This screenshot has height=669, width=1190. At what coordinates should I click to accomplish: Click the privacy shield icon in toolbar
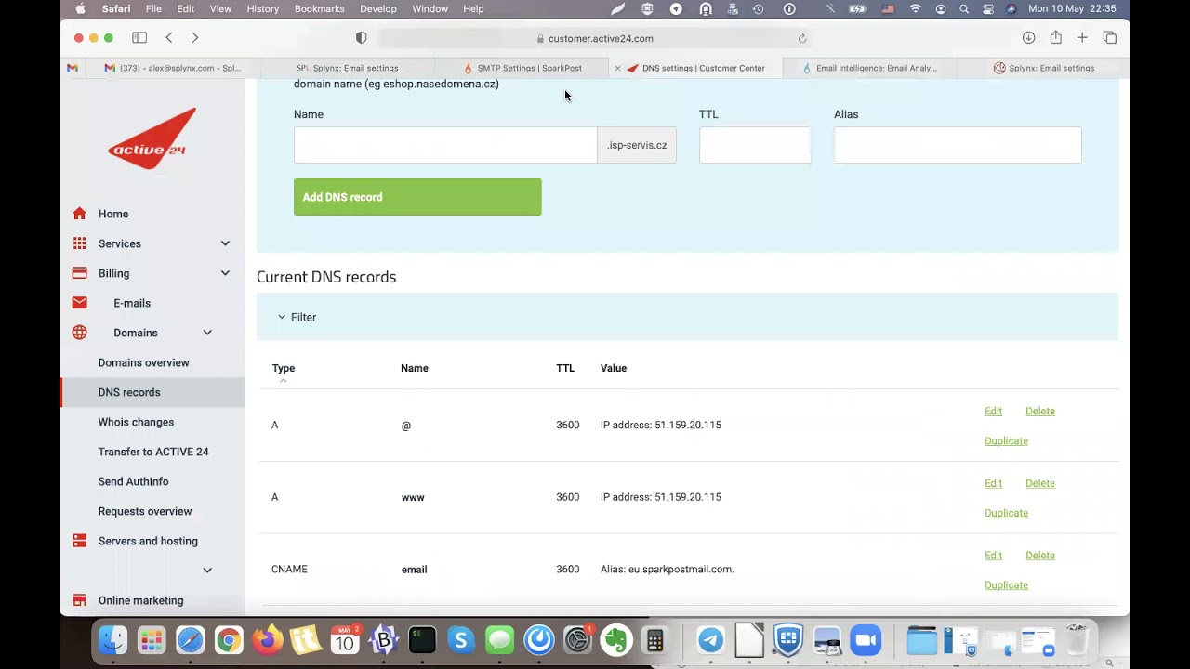(362, 38)
